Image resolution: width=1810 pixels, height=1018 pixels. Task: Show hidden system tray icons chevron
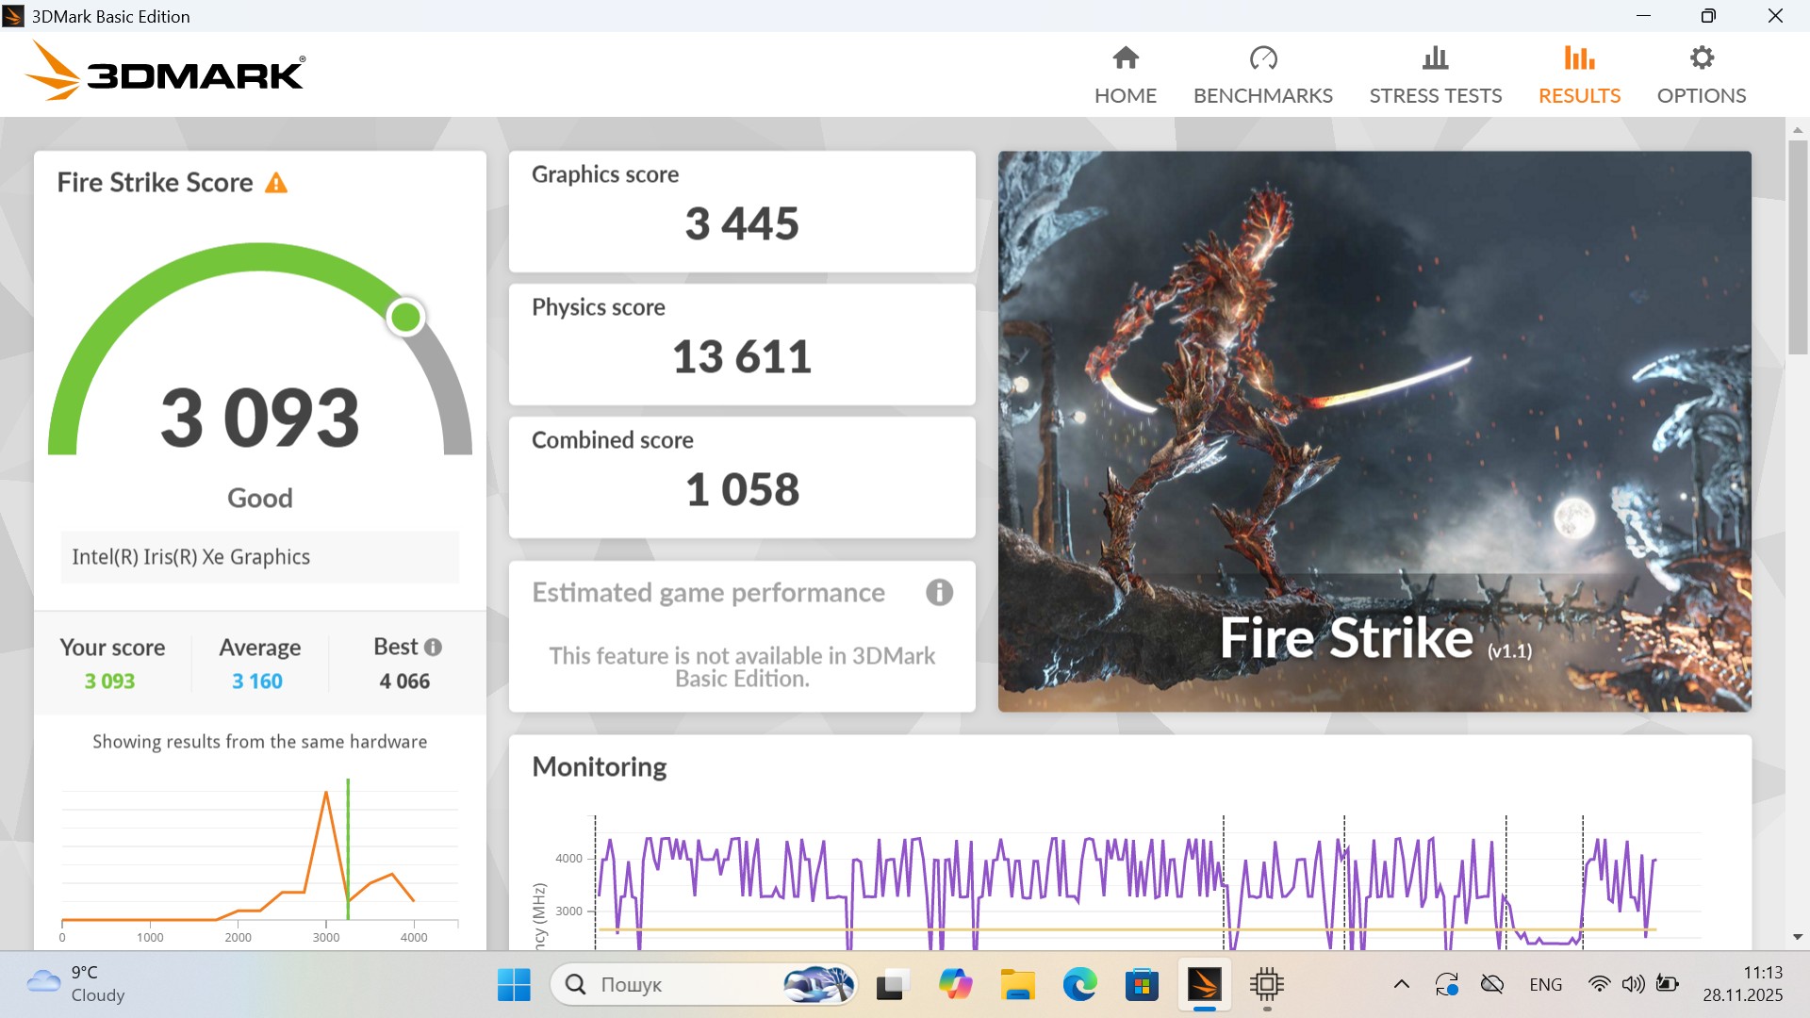[x=1402, y=985]
